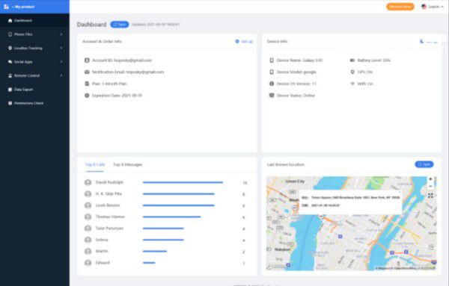Click Selena's avatar icon
The image size is (449, 286).
88,240
